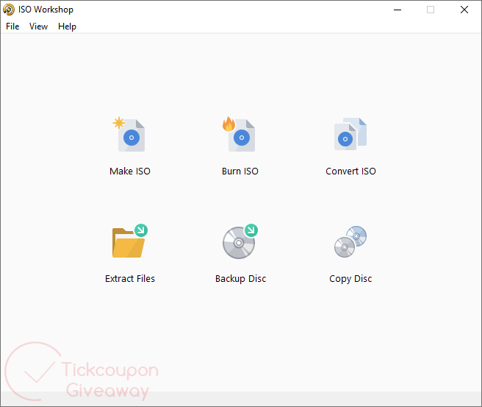Minimize the ISO Workshop window
482x407 pixels.
398,10
